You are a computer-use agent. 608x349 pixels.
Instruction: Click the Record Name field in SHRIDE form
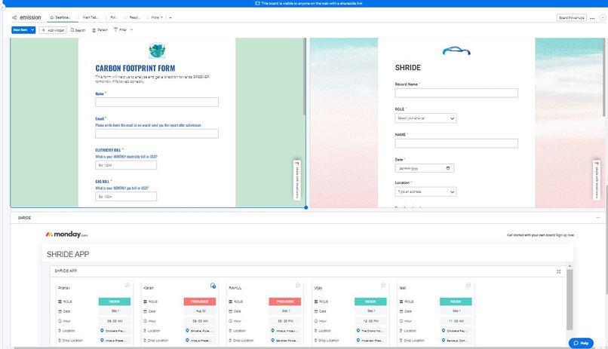(456, 93)
